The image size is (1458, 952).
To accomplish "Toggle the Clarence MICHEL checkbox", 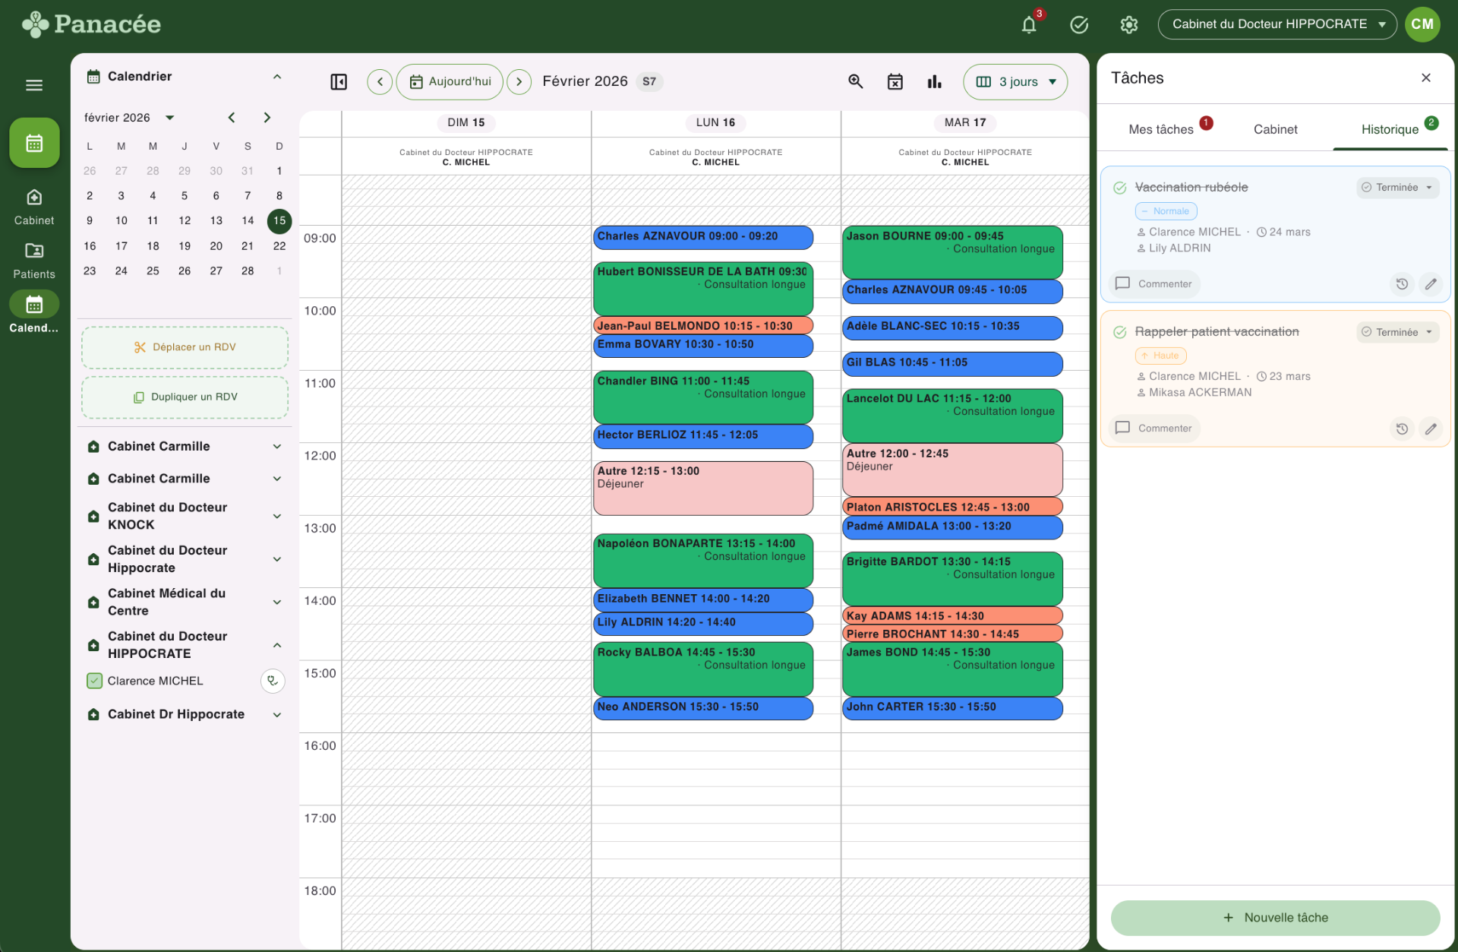I will (x=94, y=681).
